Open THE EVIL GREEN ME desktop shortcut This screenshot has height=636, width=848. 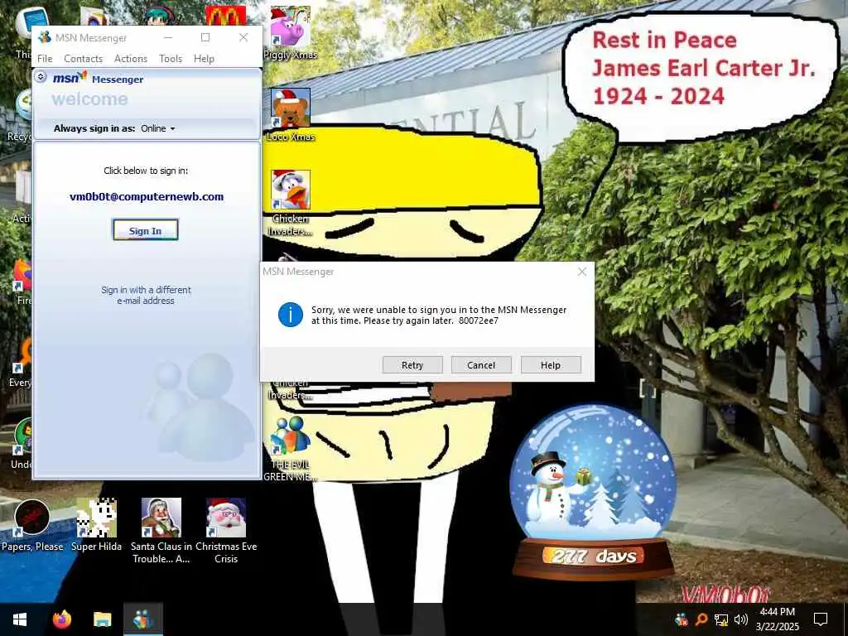pos(291,448)
